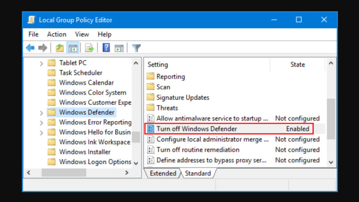Viewport: 359px width, 202px height.
Task: Toggle the show/hide console tree icon
Action: [x=73, y=48]
